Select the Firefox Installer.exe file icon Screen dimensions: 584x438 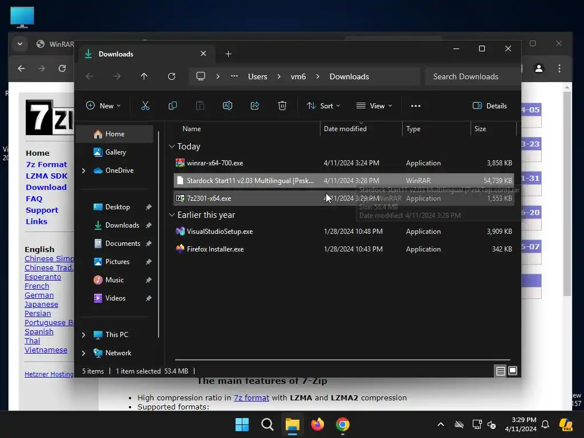click(180, 249)
